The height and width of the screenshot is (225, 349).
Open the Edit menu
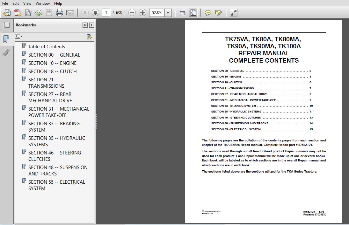click(x=16, y=3)
